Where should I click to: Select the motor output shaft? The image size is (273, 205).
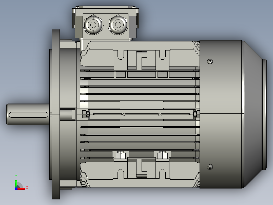pyautogui.click(x=28, y=114)
